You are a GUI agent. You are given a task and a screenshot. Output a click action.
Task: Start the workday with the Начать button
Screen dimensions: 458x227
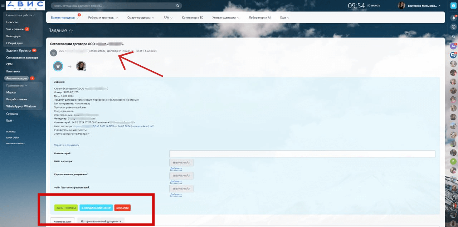point(374,6)
